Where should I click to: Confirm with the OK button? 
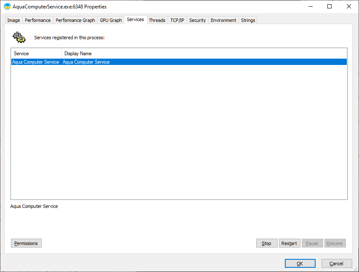pyautogui.click(x=300, y=263)
